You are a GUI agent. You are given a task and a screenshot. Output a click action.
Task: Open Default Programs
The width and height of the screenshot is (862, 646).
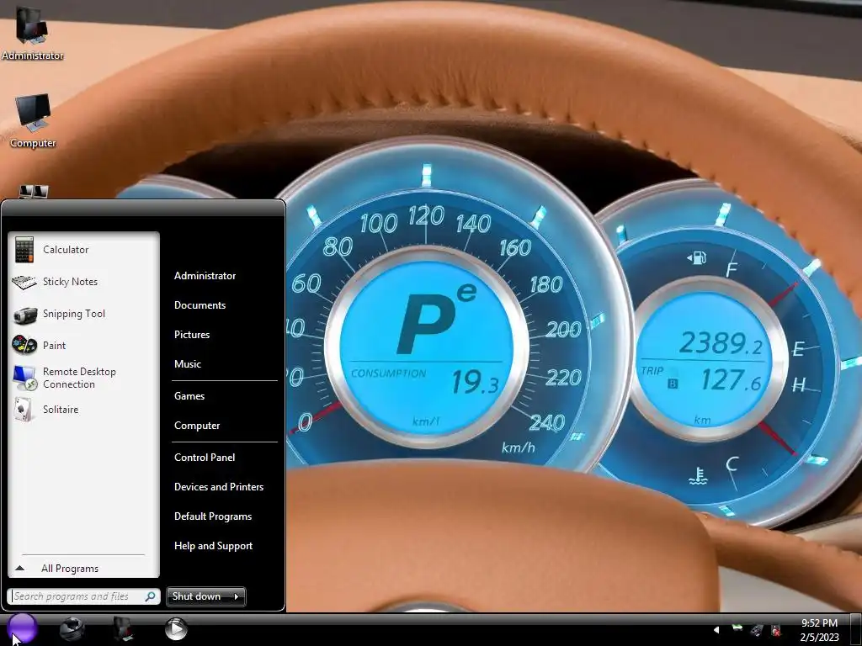tap(213, 516)
